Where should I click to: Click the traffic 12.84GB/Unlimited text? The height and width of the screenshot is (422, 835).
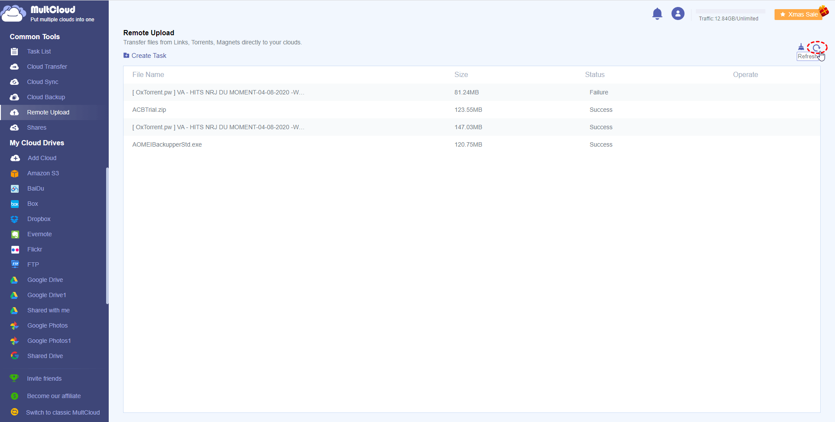(x=728, y=19)
